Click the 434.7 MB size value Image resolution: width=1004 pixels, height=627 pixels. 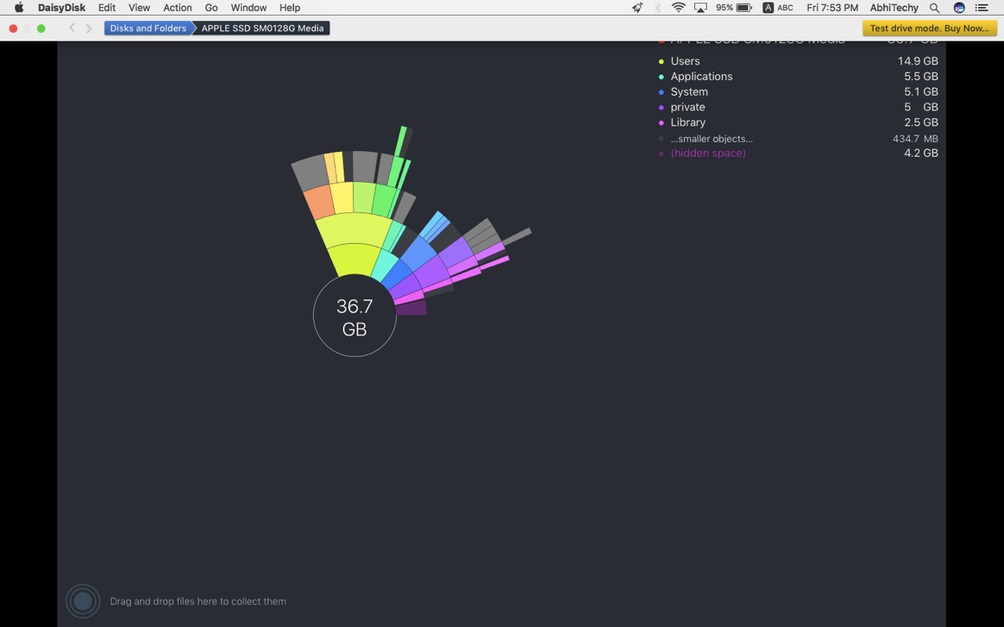915,139
